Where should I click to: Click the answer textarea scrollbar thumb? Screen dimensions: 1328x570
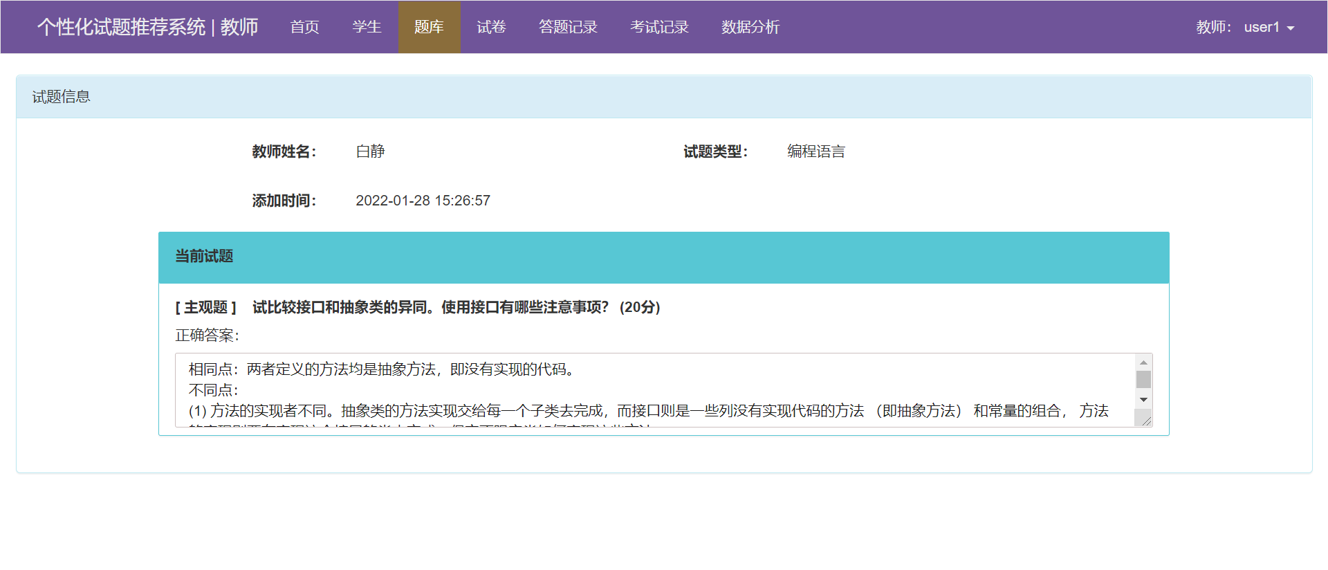pos(1143,379)
